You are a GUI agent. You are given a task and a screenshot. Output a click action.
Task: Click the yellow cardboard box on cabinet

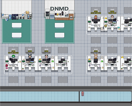point(28,12)
